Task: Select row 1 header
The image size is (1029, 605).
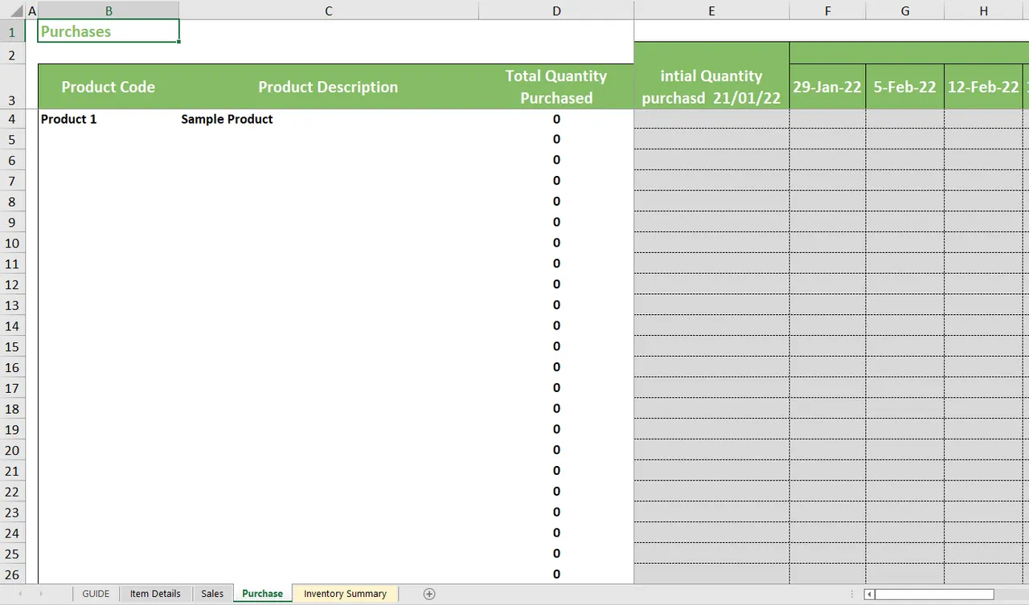Action: click(12, 33)
